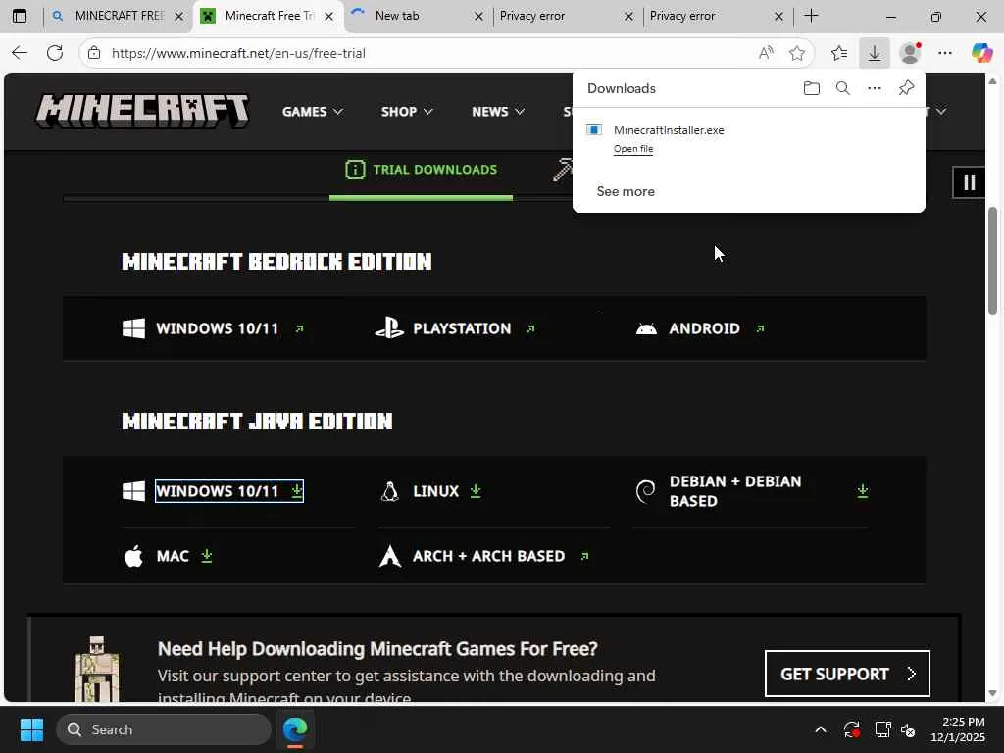Refresh the Minecraft page
The height and width of the screenshot is (753, 1004).
[x=55, y=53]
